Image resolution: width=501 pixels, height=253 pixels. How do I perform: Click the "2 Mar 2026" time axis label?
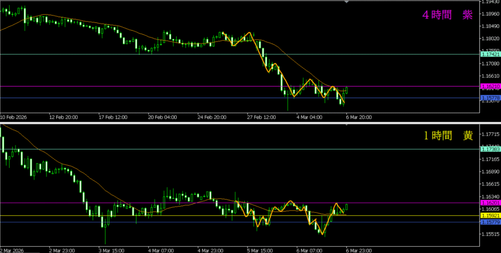(x=13, y=250)
